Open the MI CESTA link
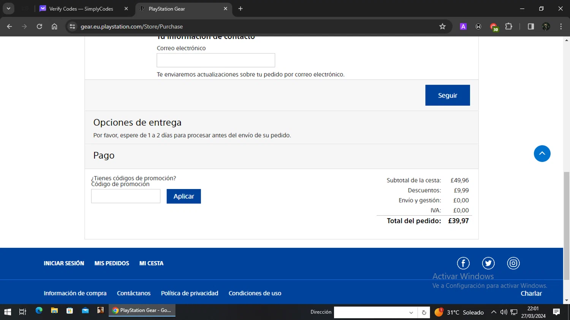The image size is (570, 320). (151, 263)
